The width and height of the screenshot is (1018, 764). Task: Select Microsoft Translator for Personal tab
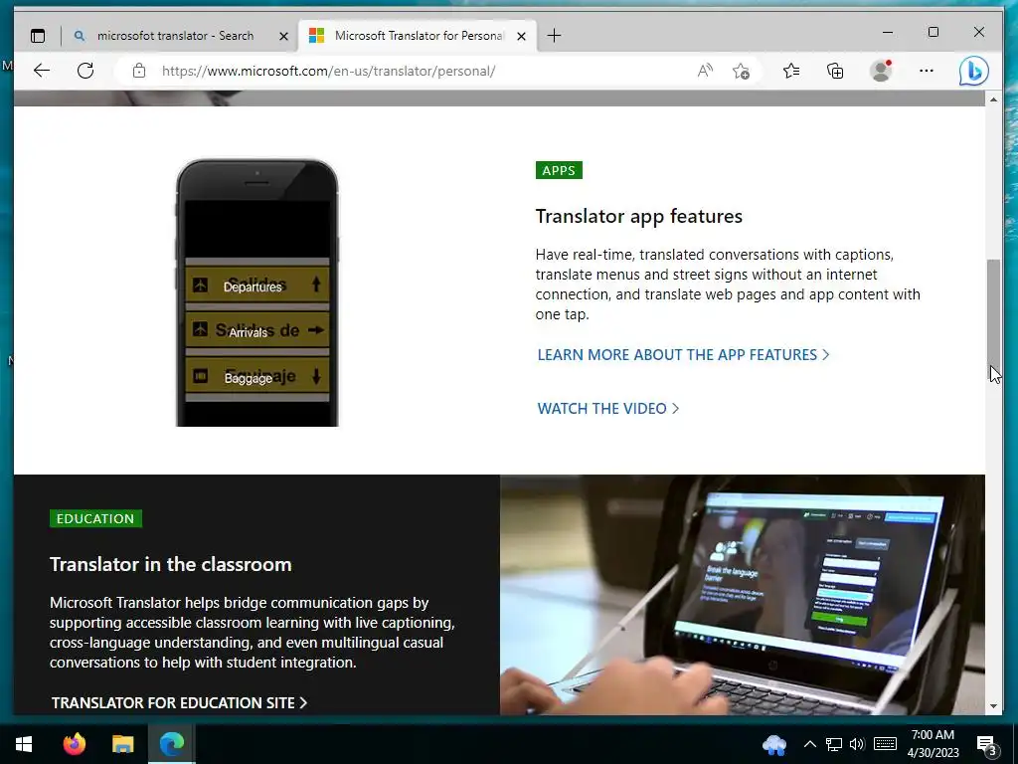coord(418,36)
